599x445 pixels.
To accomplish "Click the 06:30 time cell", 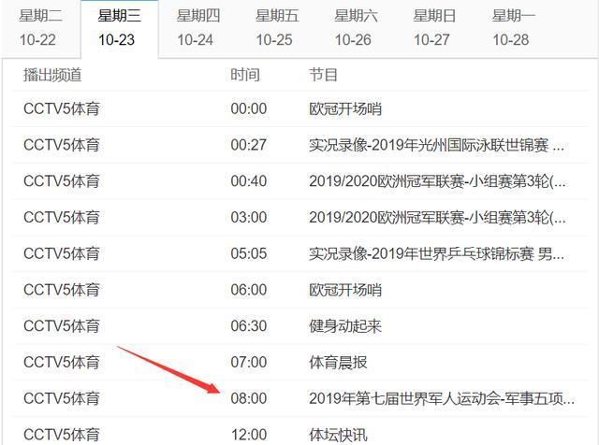I will point(249,326).
